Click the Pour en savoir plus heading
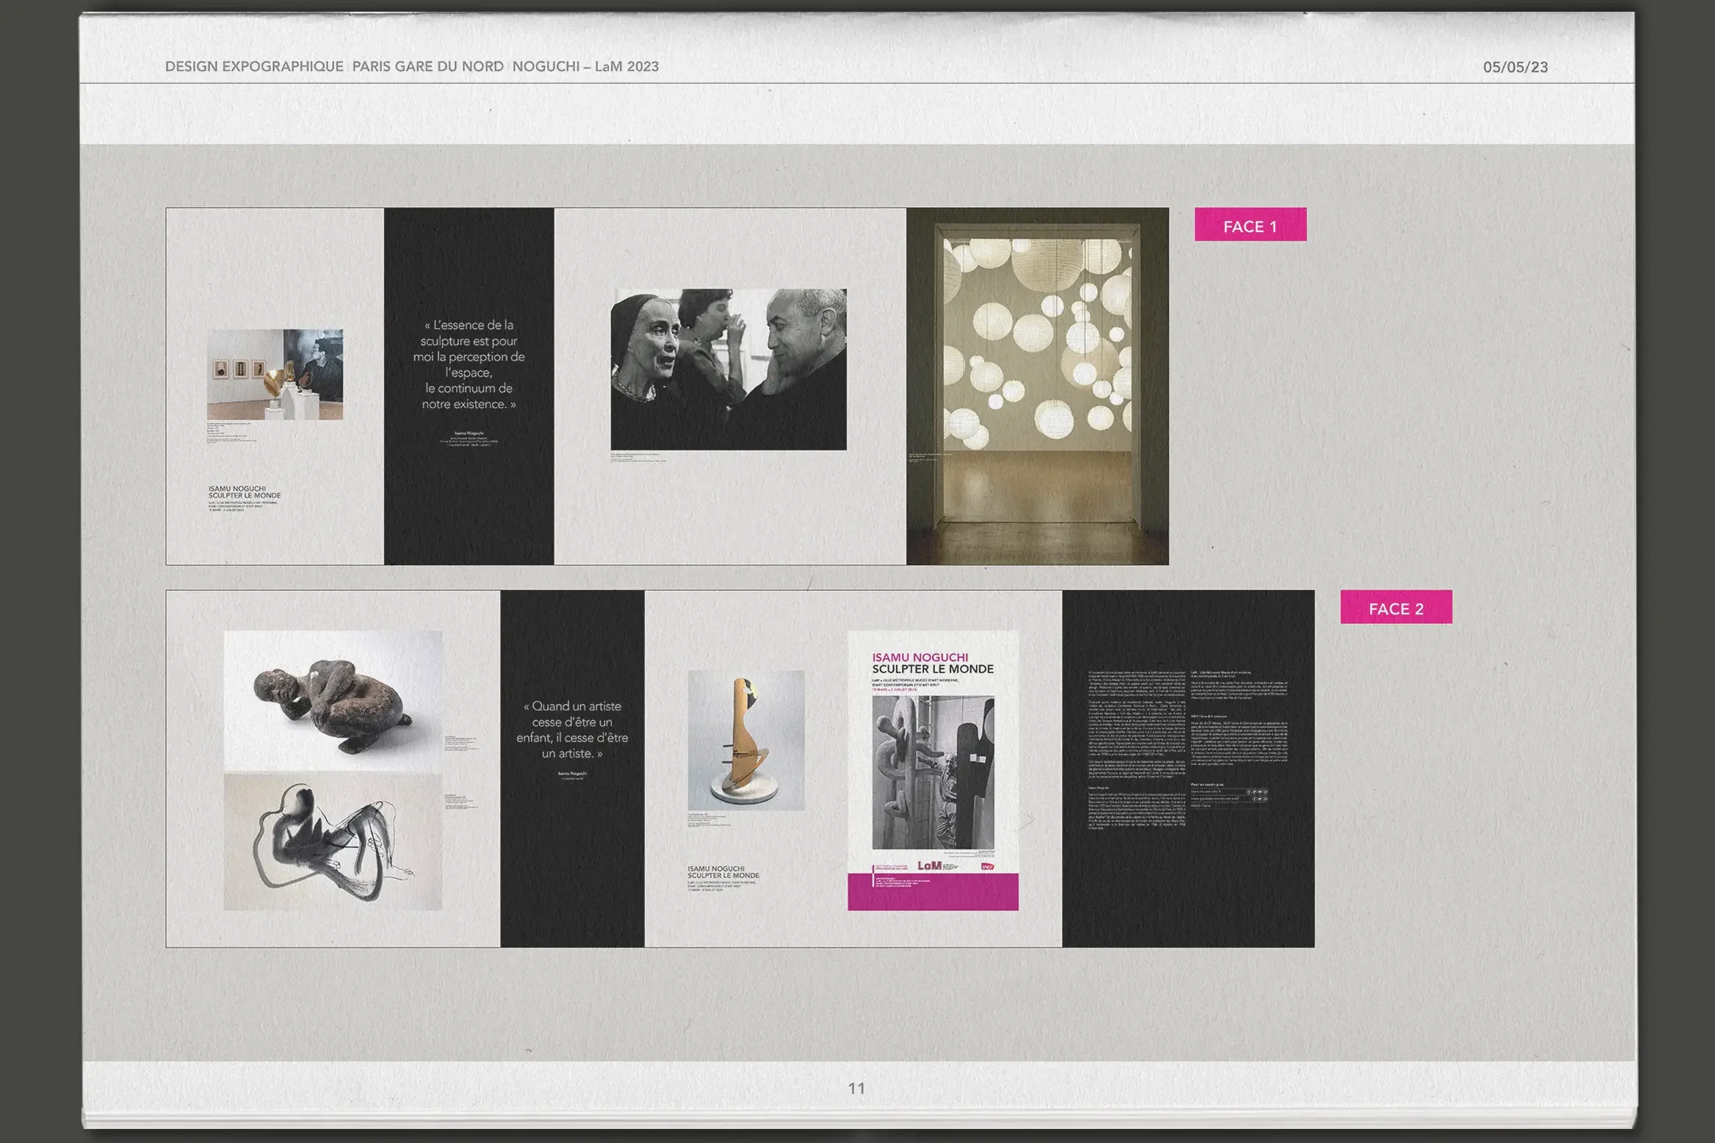 click(1207, 784)
